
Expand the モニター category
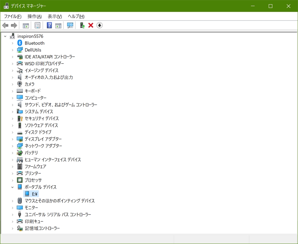tap(13, 207)
